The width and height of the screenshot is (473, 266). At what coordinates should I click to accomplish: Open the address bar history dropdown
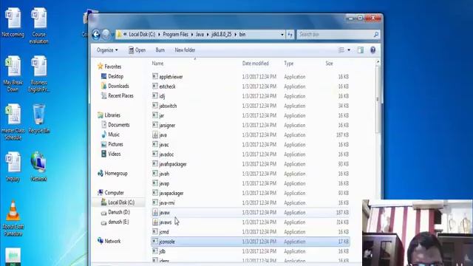(282, 35)
